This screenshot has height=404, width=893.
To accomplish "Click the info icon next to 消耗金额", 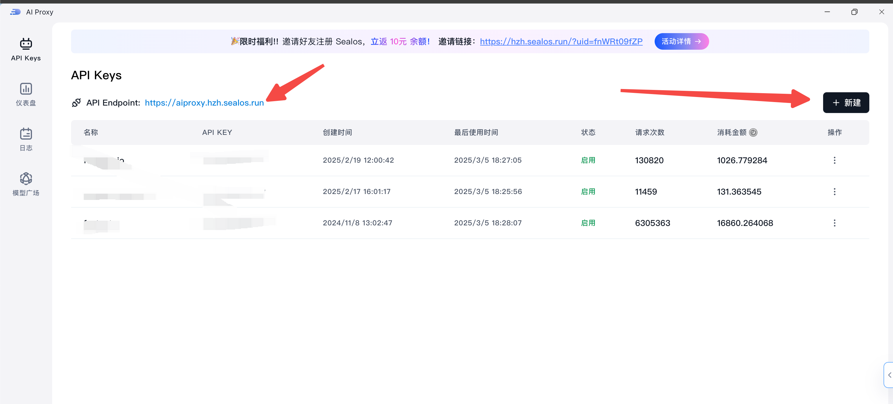I will (x=753, y=132).
